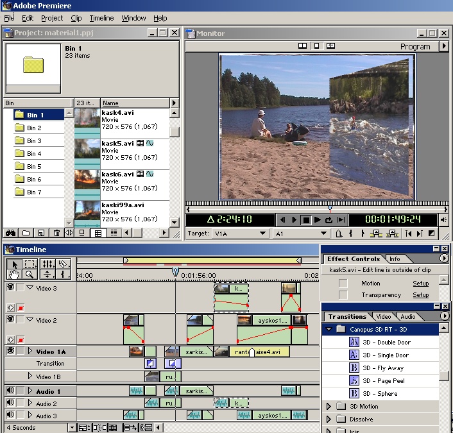Expand the 3D Motion transitions folder
The image size is (453, 433).
(x=329, y=406)
